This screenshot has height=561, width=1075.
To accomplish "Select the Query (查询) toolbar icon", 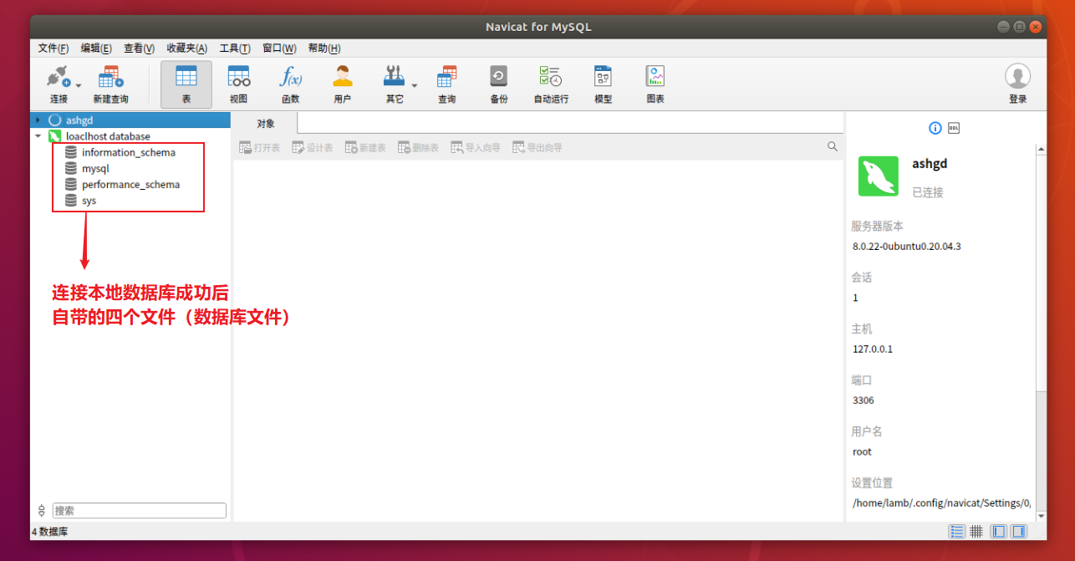I will pyautogui.click(x=446, y=84).
